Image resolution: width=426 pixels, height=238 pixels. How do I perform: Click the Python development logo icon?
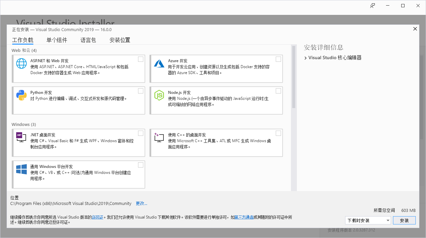pyautogui.click(x=21, y=95)
